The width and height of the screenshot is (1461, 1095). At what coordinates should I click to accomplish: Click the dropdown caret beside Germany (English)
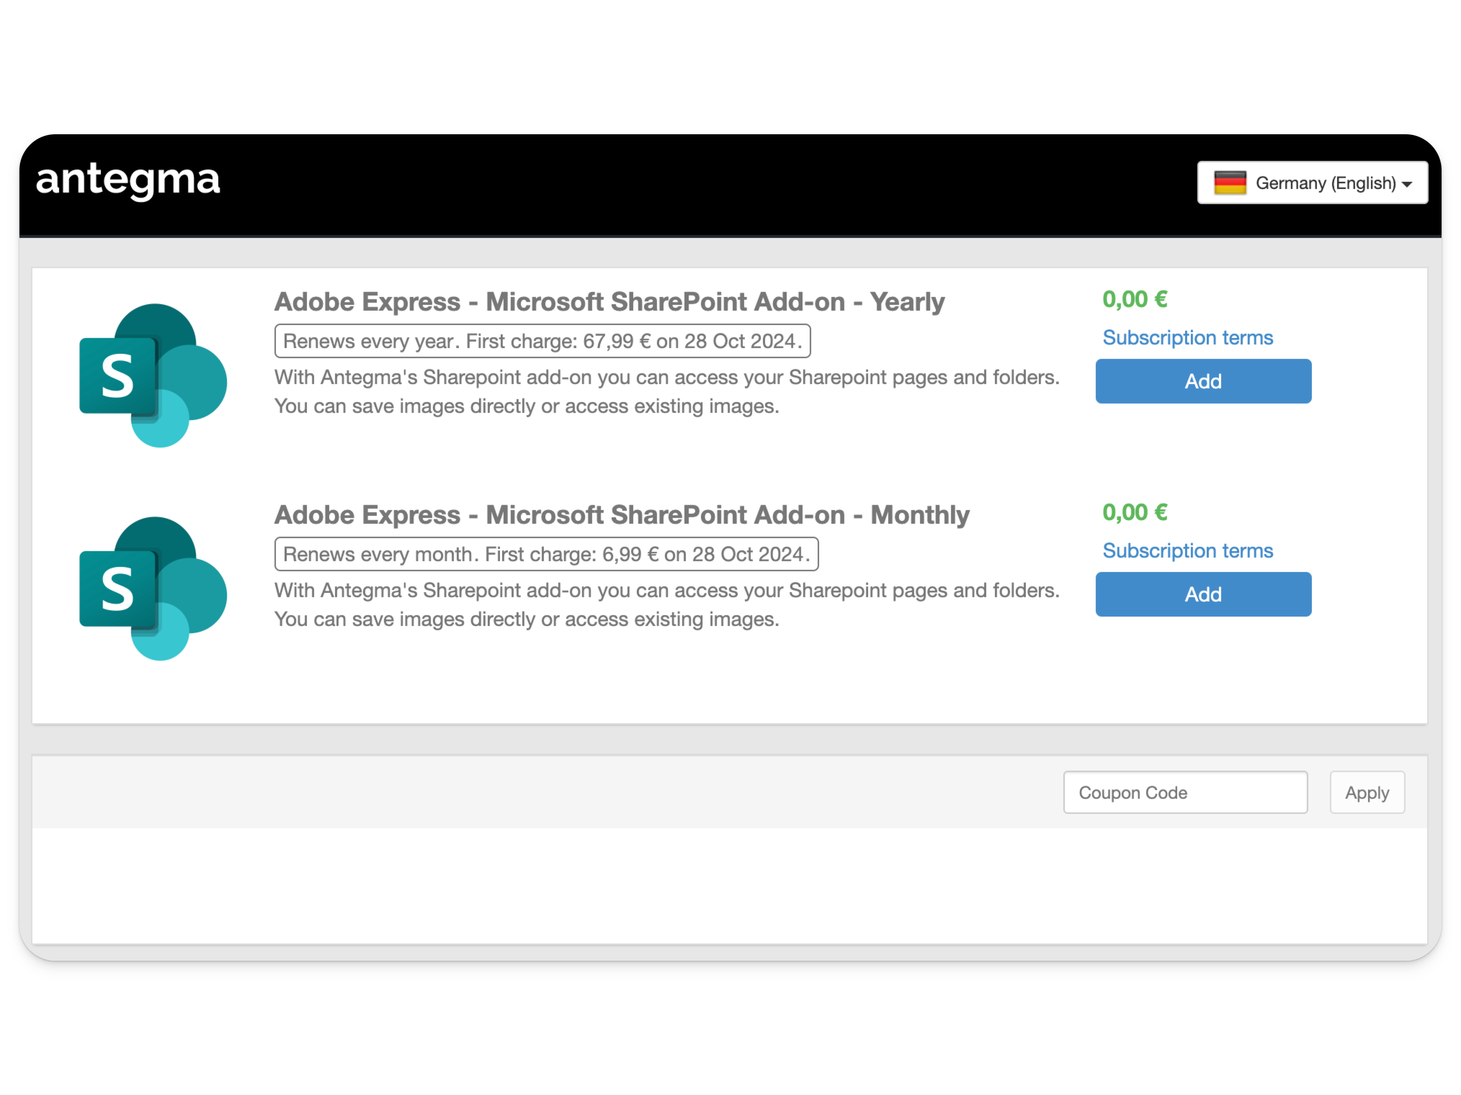(x=1407, y=184)
